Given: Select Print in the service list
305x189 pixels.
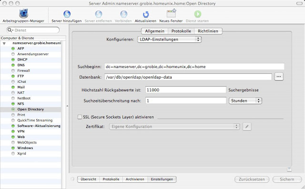Looking at the screenshot, I should coord(30,115).
